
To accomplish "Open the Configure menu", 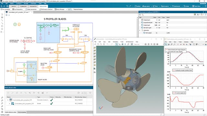I will 19,4.
